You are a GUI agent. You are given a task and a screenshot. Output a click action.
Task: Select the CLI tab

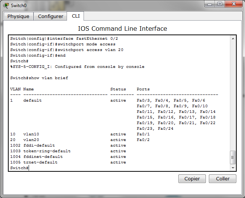point(76,16)
